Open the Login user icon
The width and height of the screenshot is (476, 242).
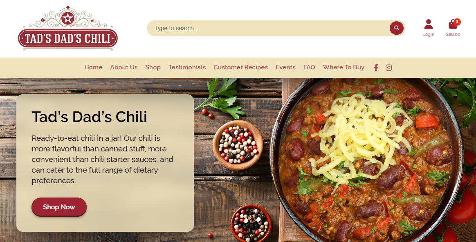(x=428, y=24)
